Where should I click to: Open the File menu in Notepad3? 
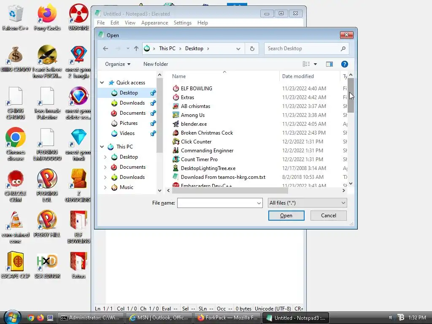point(101,23)
